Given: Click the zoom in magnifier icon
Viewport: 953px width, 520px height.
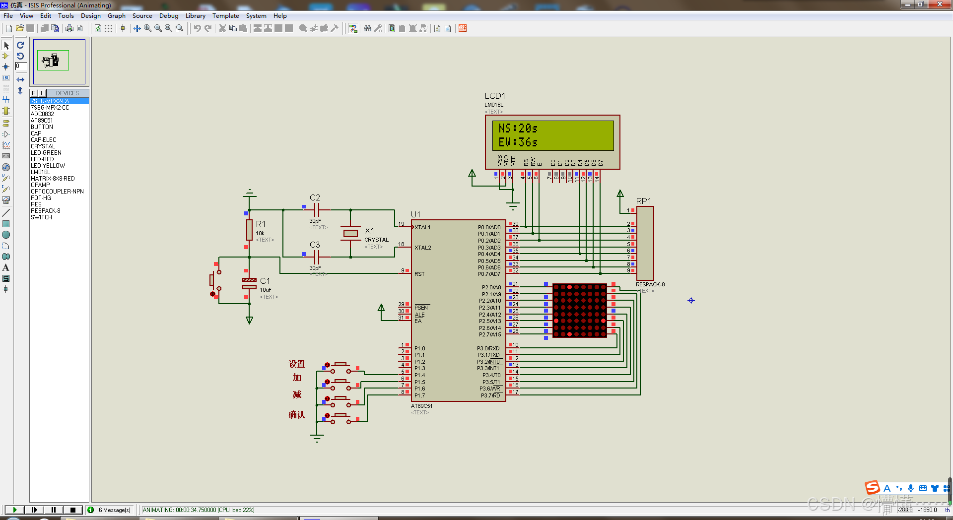Looking at the screenshot, I should click(x=147, y=28).
